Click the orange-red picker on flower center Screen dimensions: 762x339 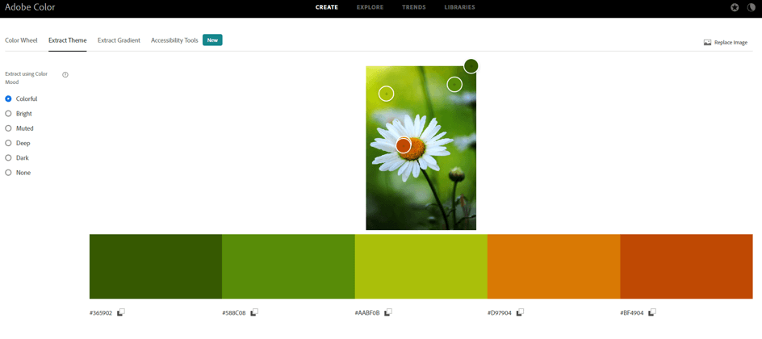pyautogui.click(x=404, y=145)
